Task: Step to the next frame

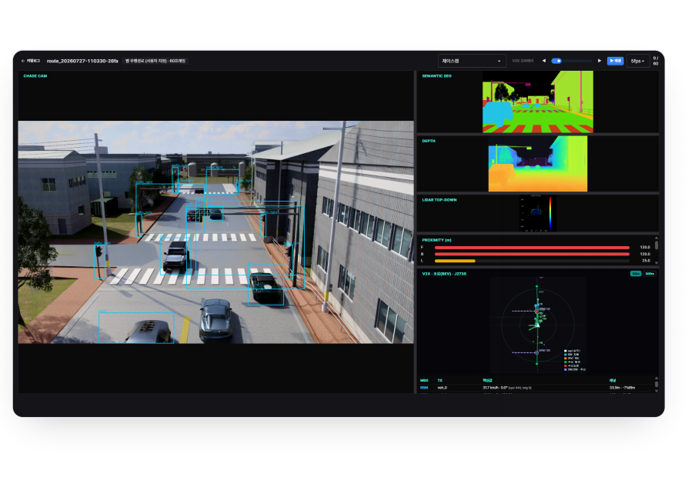Action: 599,61
